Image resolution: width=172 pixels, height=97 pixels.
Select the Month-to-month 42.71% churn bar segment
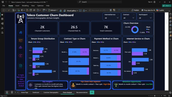(x=84, y=52)
